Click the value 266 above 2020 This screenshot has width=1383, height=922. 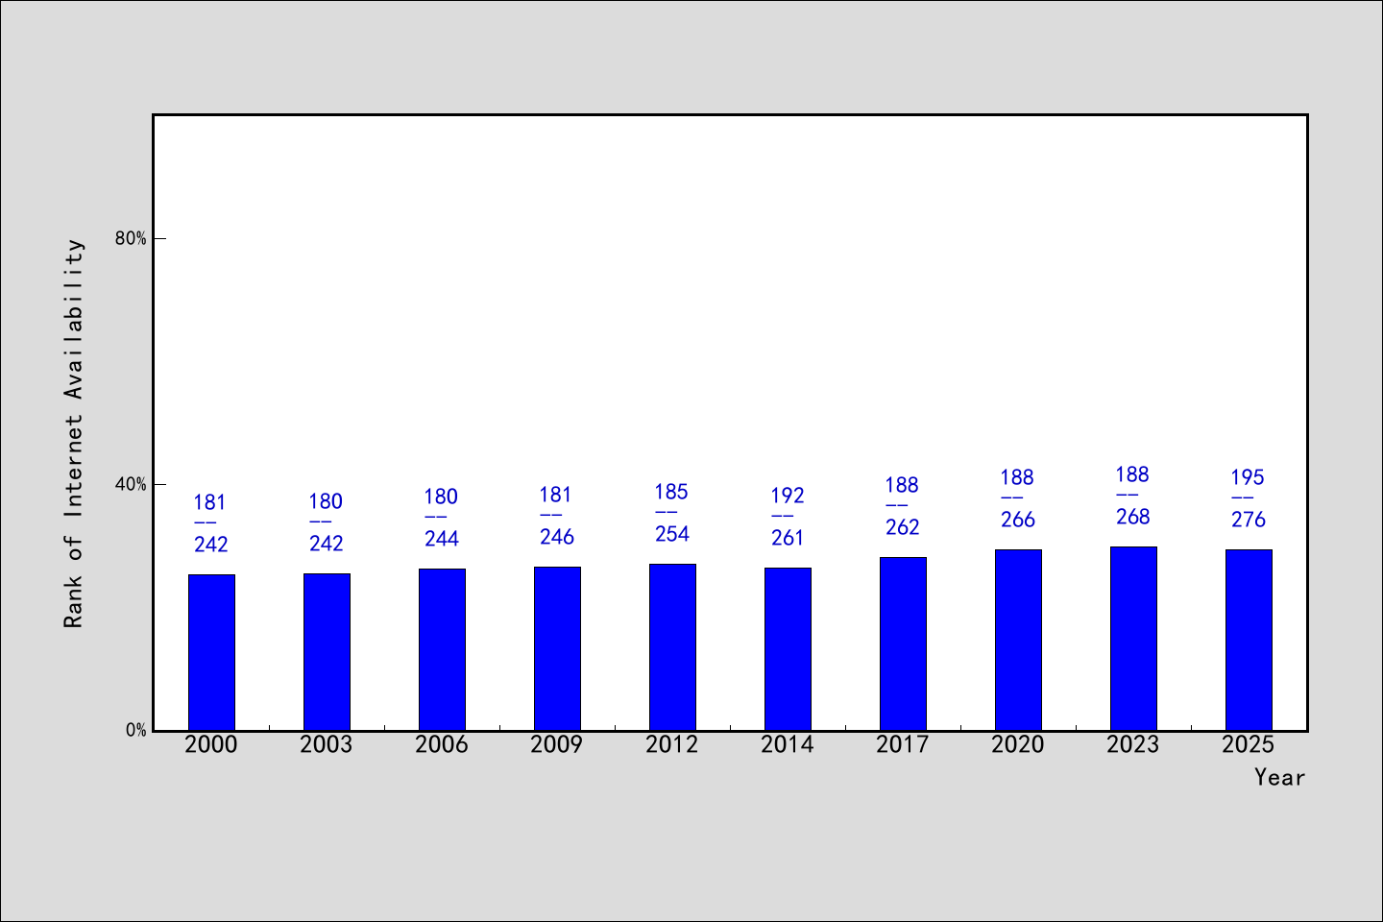pos(1018,520)
